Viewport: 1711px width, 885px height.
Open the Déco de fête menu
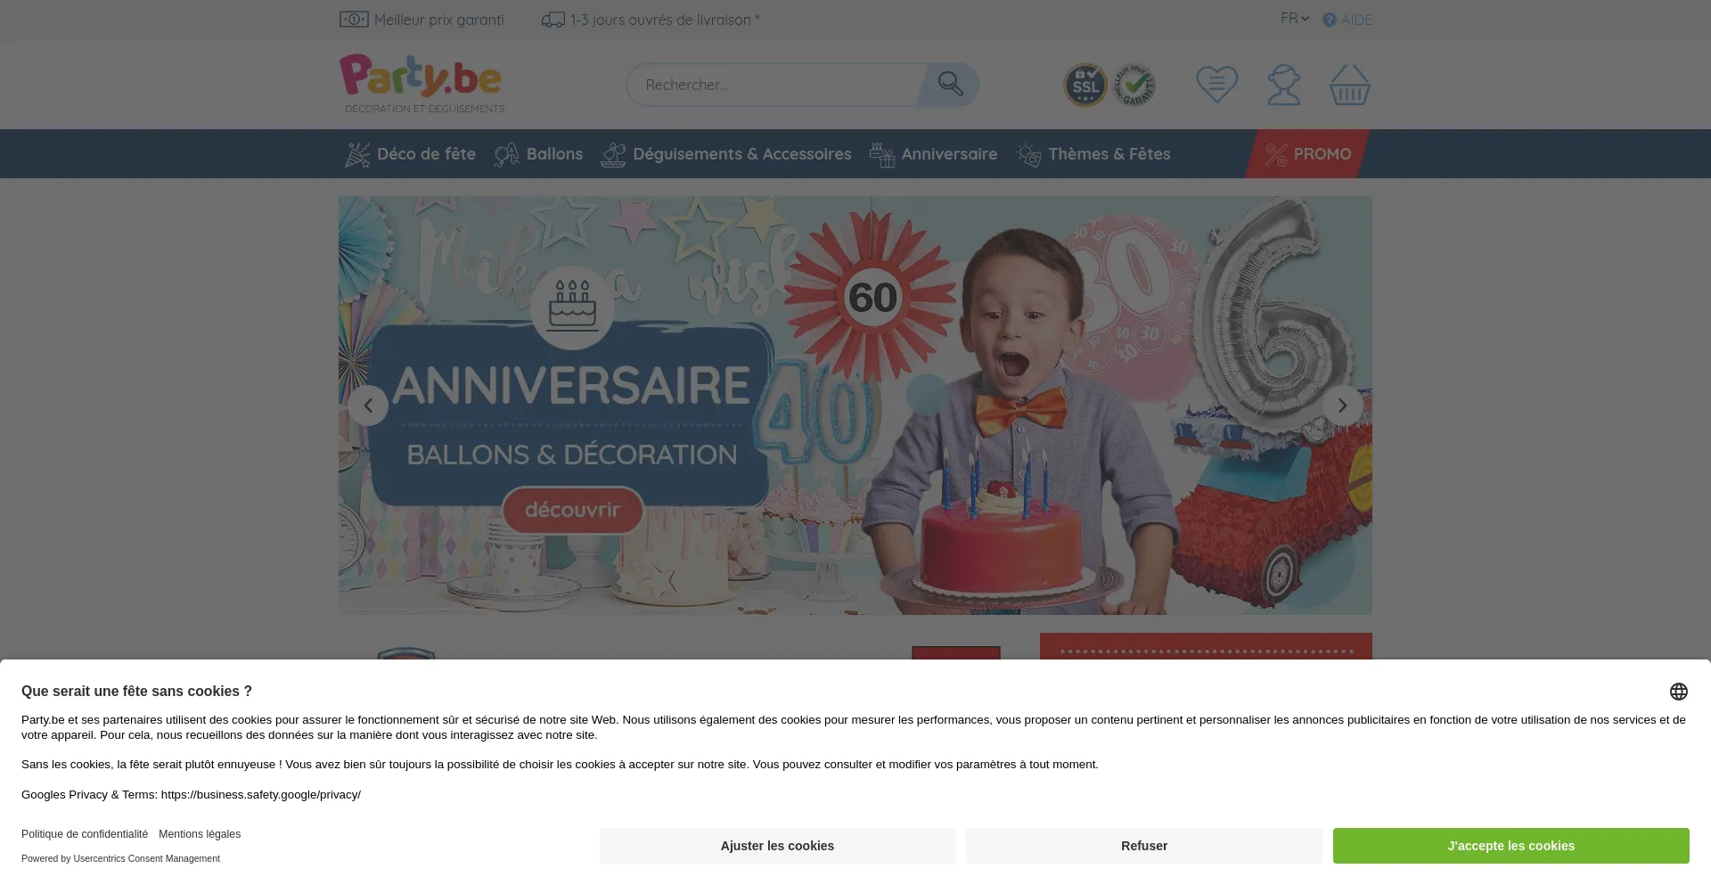tap(411, 154)
